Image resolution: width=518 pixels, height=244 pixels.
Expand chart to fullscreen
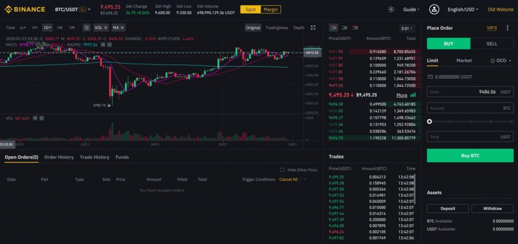313,28
